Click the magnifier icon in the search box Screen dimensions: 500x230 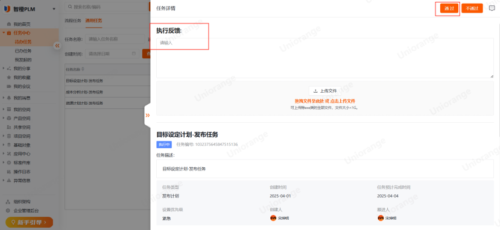(69, 7)
